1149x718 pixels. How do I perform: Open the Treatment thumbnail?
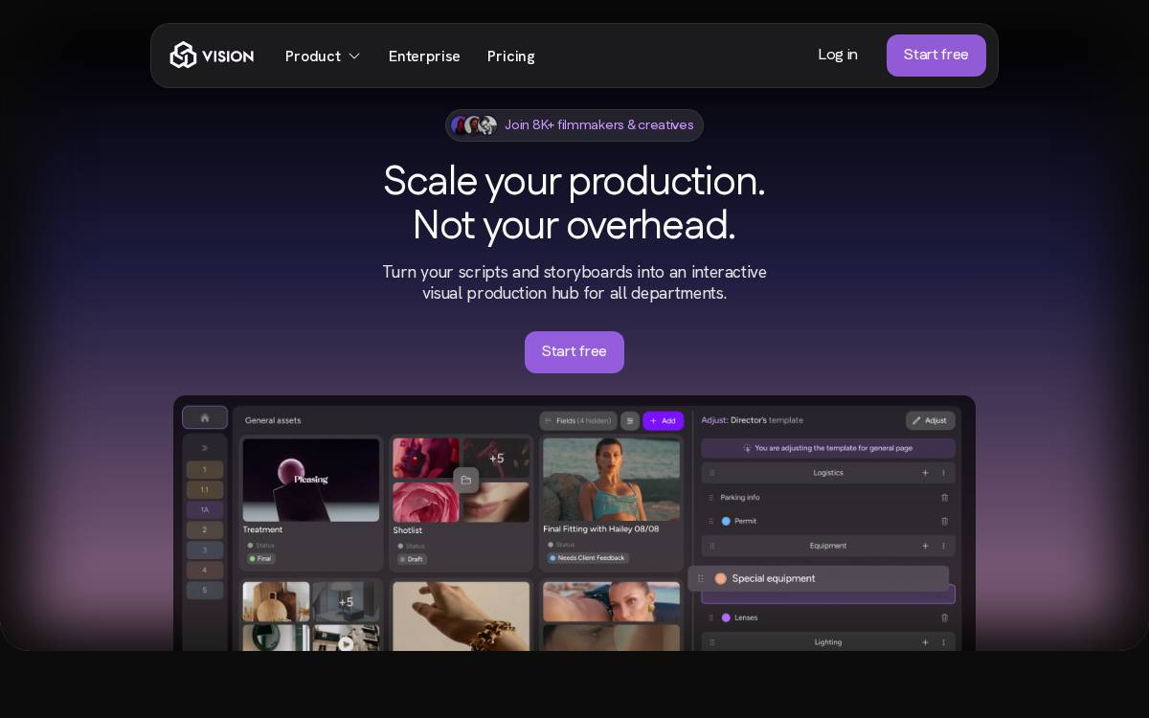311,480
